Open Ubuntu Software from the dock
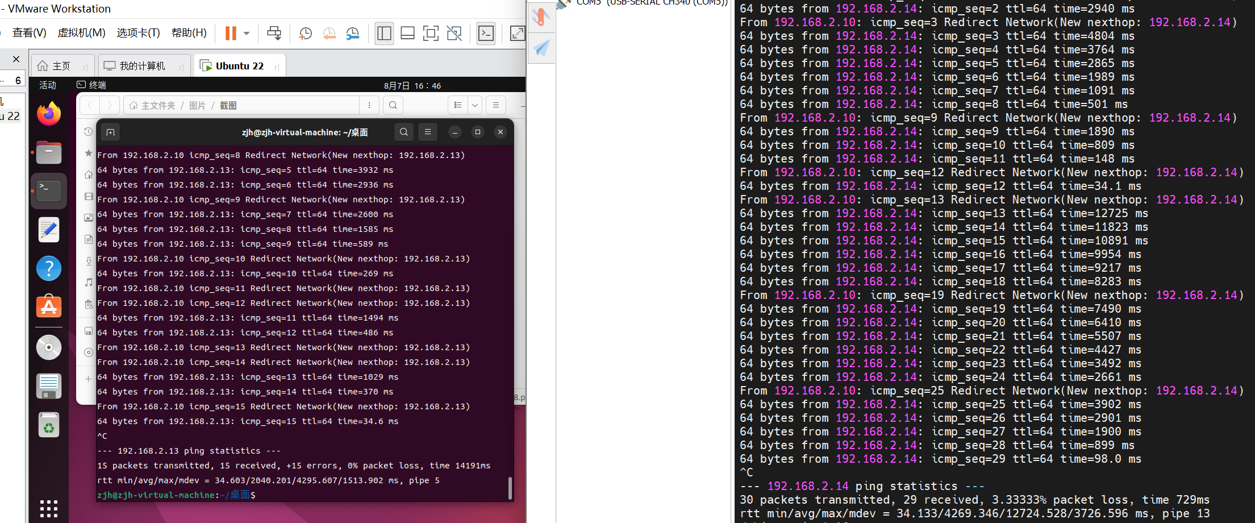 coord(49,306)
